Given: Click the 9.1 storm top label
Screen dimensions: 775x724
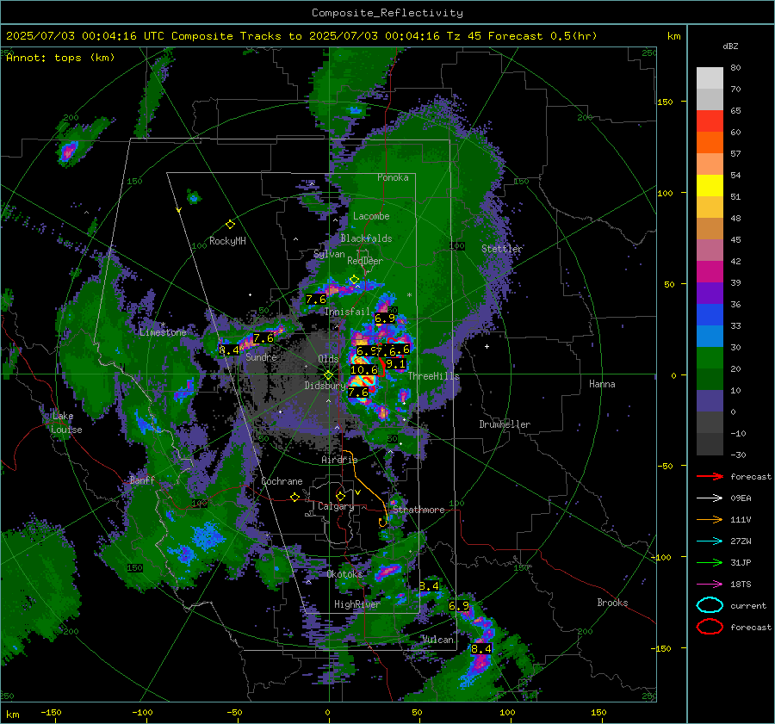Looking at the screenshot, I should point(395,364).
